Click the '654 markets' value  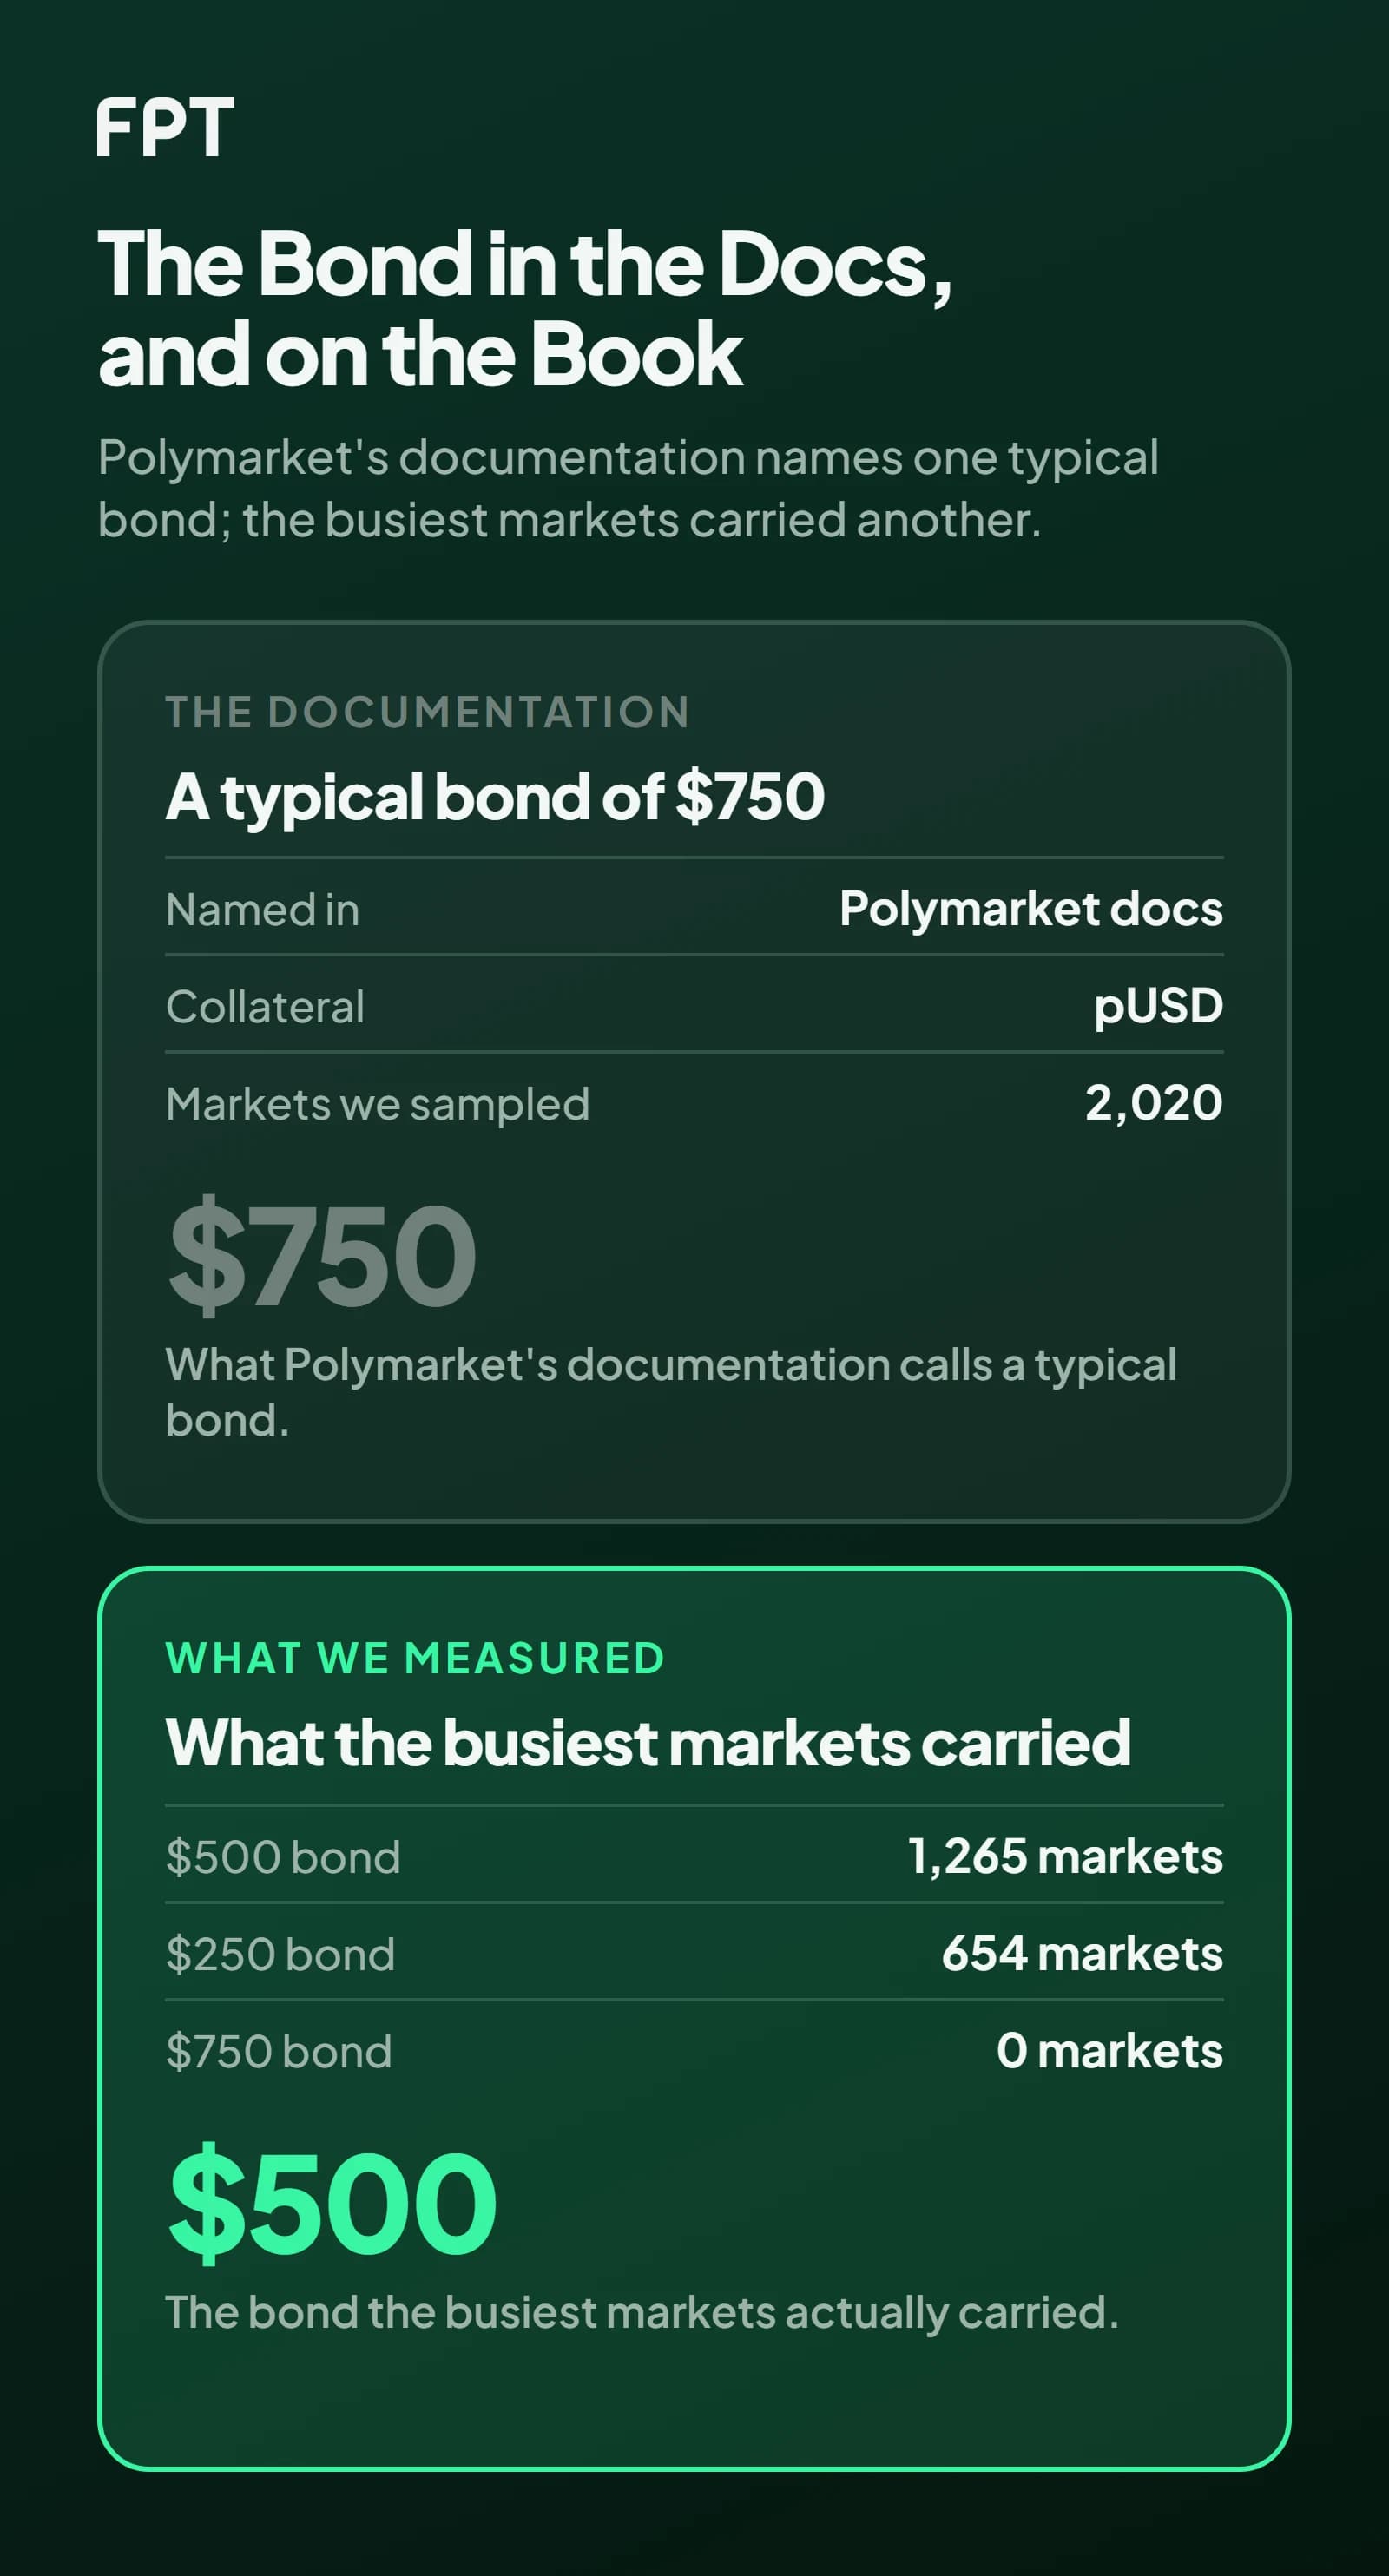1082,1952
